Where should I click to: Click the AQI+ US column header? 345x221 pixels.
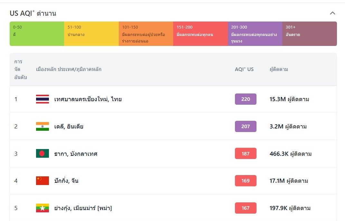click(244, 69)
